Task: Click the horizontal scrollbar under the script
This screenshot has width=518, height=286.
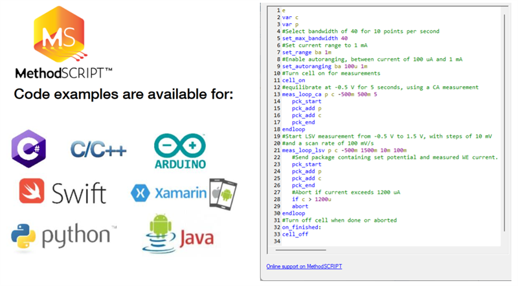Action: point(300,250)
